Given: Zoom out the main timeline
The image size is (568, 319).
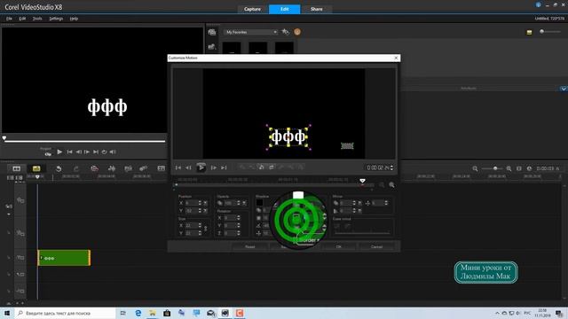Looking at the screenshot, I should tap(475, 168).
